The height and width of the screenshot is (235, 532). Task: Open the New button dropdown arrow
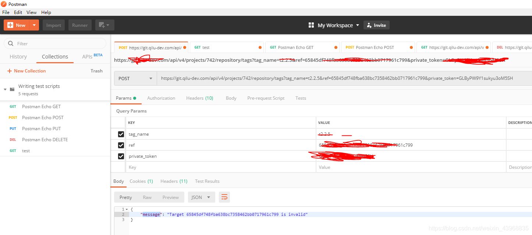click(34, 25)
